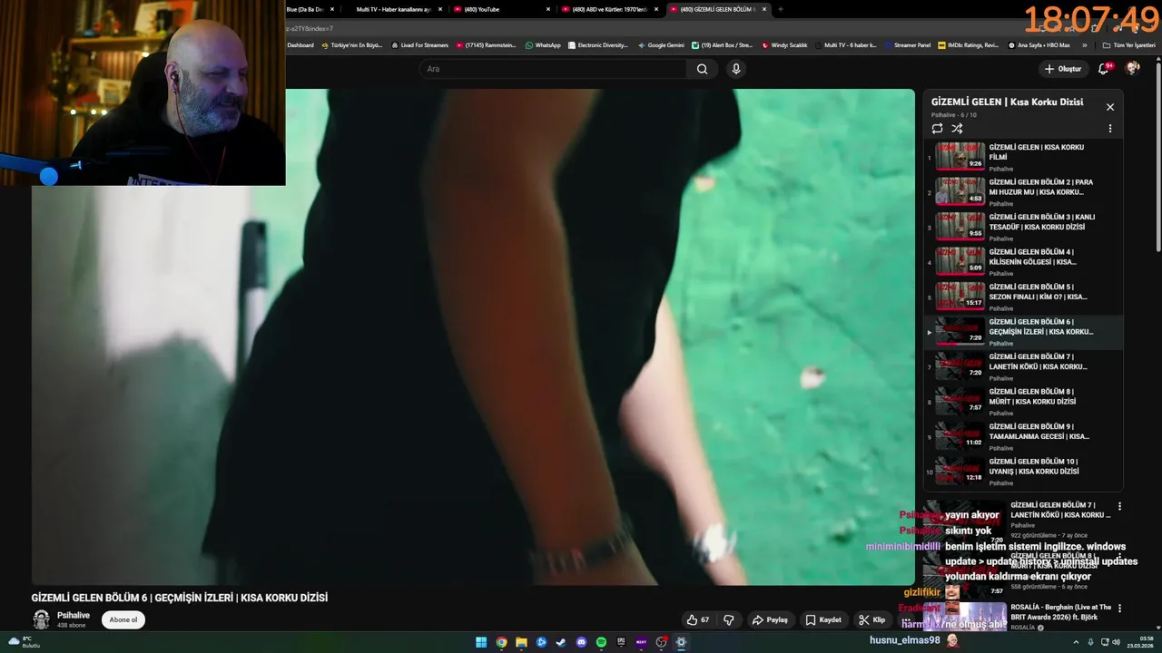
Task: Switch to Blue (Da Ba Dee) tab
Action: [310, 9]
